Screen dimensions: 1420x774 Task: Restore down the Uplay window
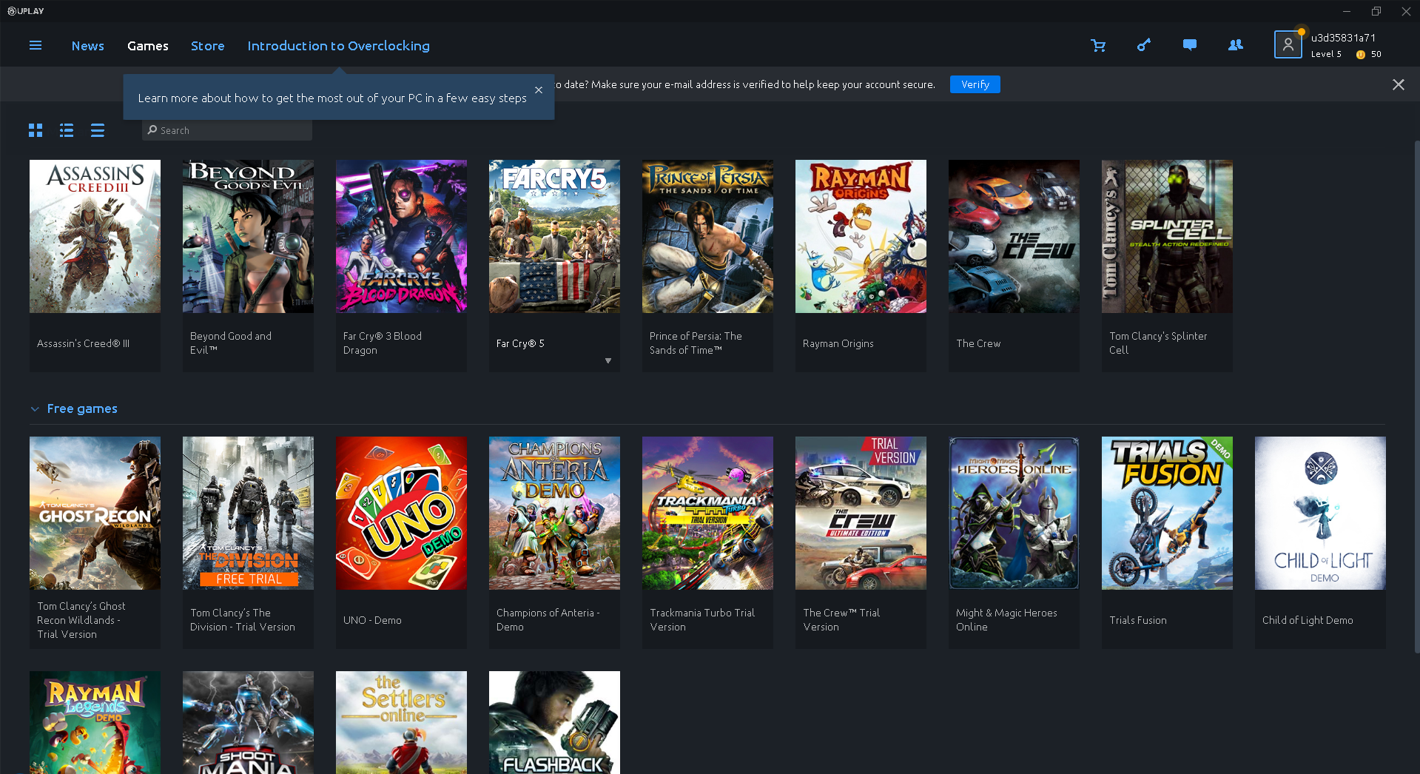1376,11
